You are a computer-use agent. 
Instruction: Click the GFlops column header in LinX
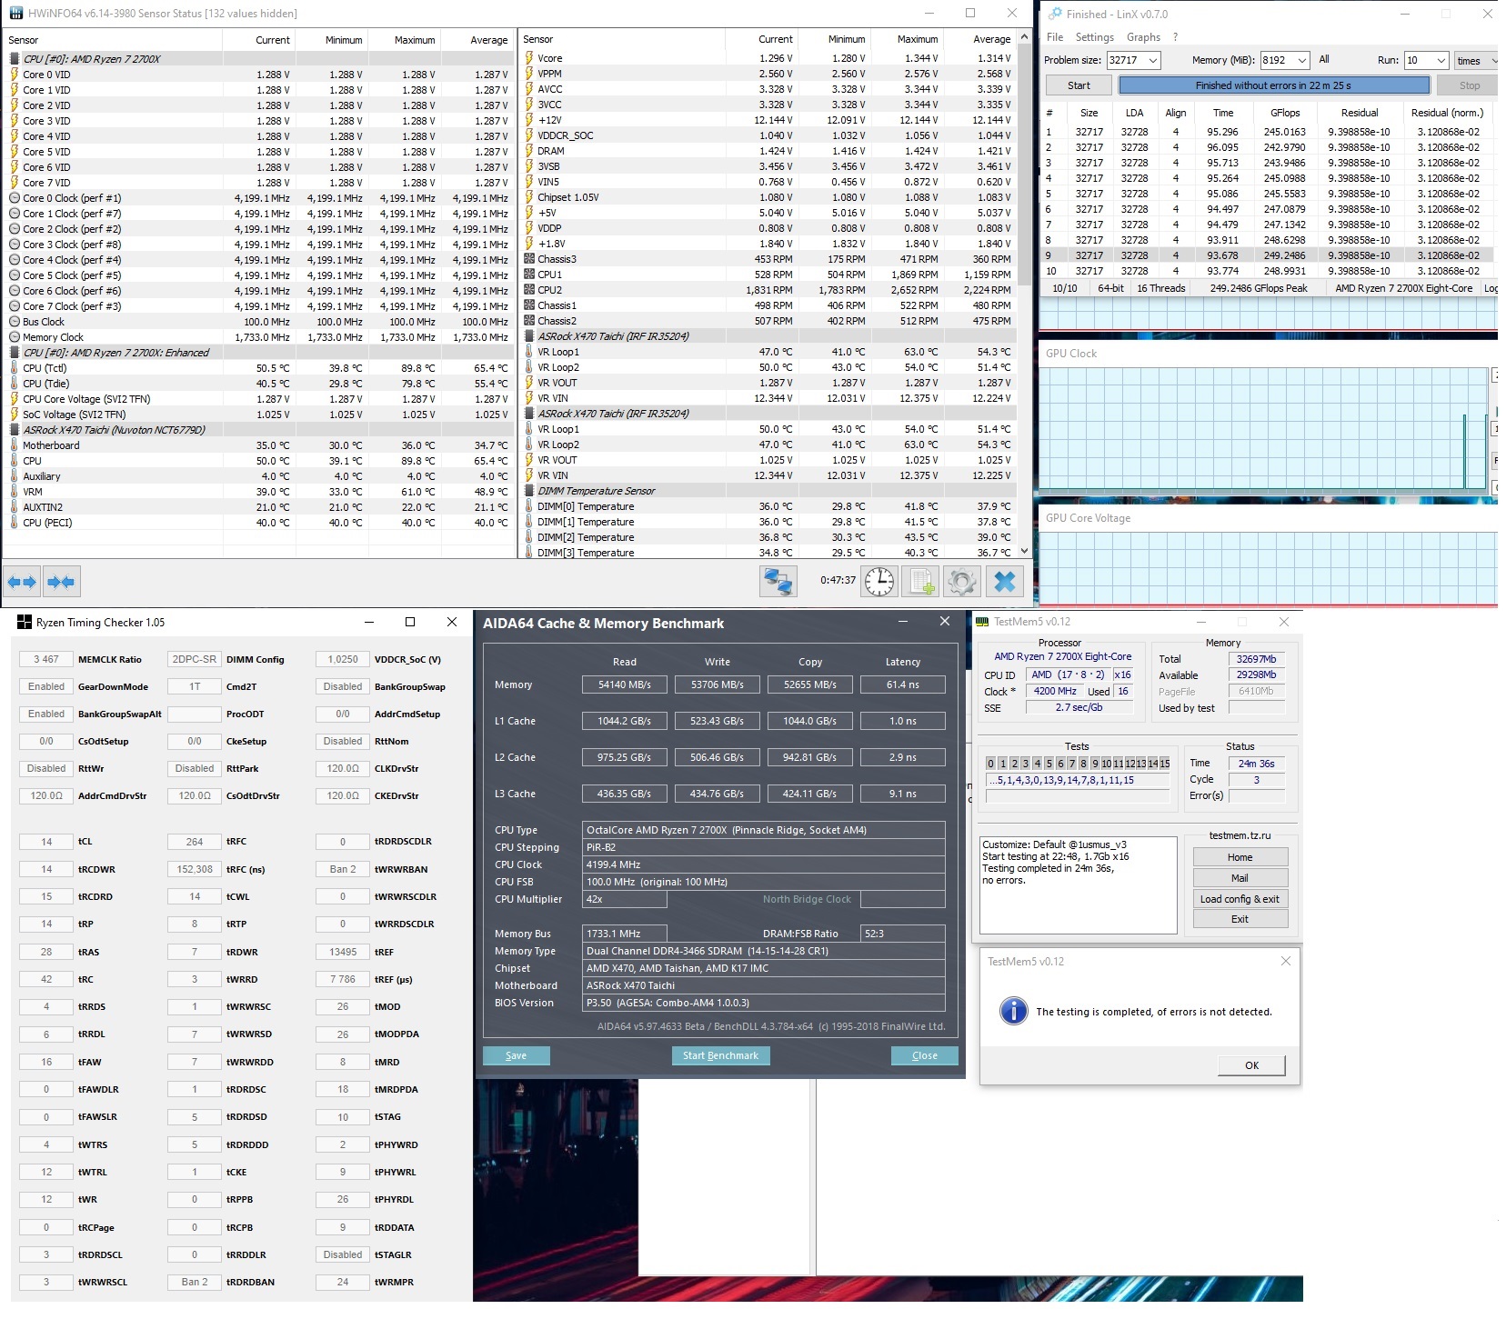(1285, 113)
